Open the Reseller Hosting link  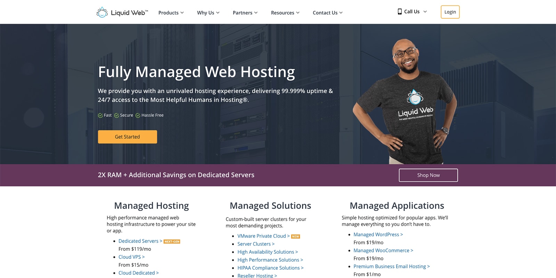[257, 276]
